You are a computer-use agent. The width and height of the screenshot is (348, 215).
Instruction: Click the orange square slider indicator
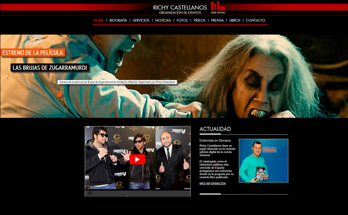click(60, 94)
